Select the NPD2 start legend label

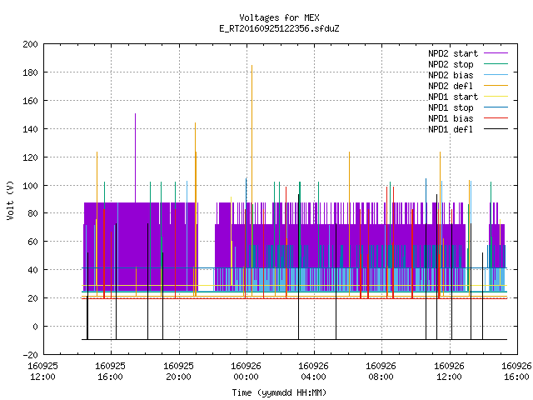(x=453, y=53)
